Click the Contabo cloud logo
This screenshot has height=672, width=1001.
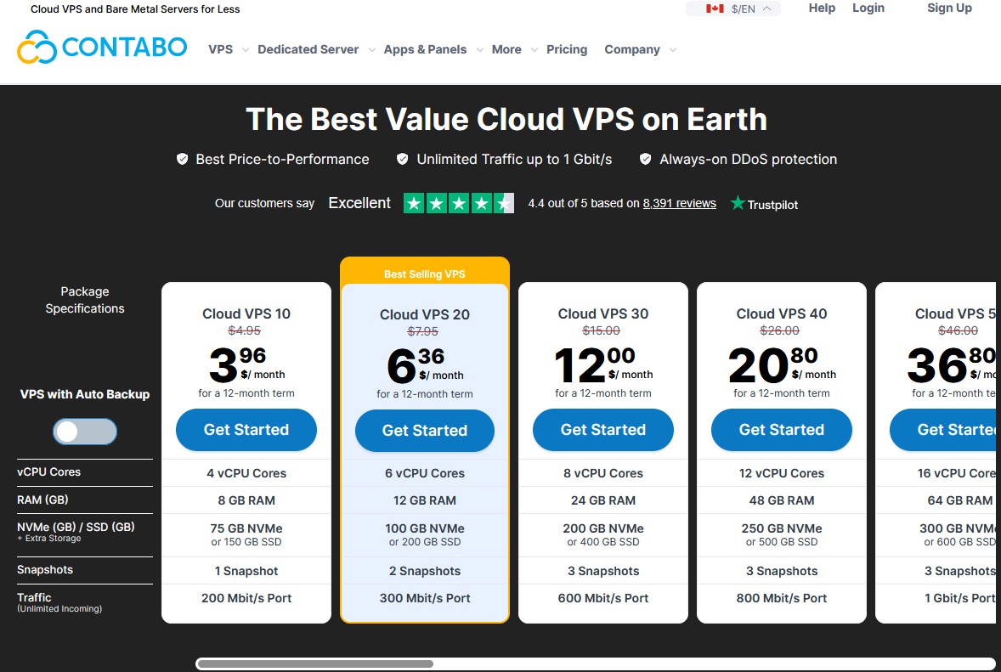coord(37,48)
